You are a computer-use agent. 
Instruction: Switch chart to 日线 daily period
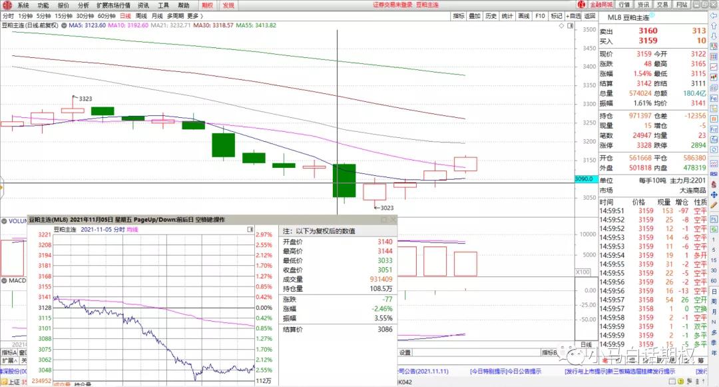(125, 15)
